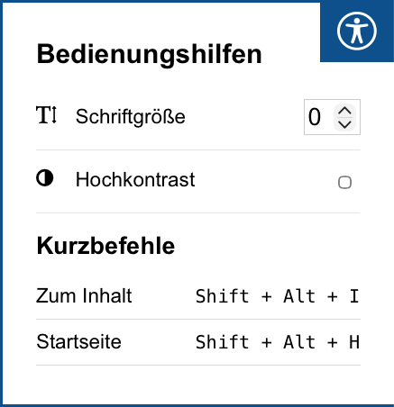This screenshot has width=394, height=407.
Task: Click Alt in the Zum Inhalt shortcut
Action: click(299, 296)
